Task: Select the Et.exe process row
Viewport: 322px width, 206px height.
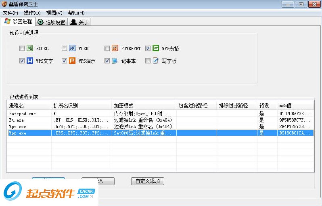Action: coord(160,120)
